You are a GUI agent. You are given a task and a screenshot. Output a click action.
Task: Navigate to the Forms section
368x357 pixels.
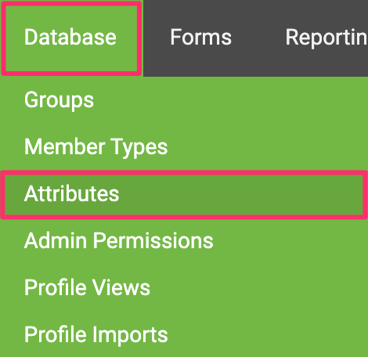(x=200, y=38)
